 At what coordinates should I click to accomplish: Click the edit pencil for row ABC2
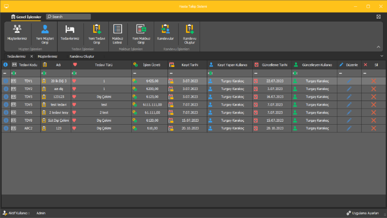click(x=349, y=129)
